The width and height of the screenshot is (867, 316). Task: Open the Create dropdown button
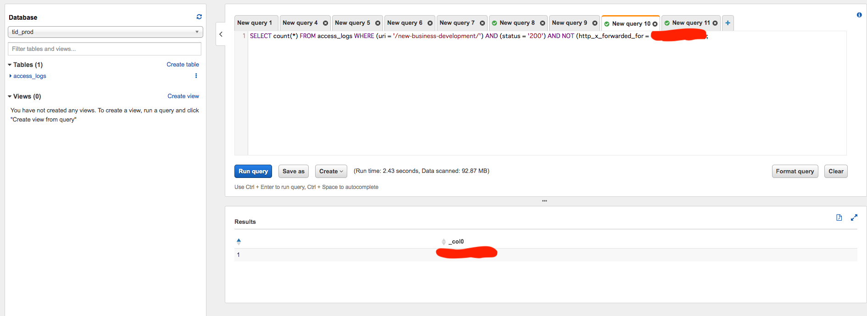331,172
